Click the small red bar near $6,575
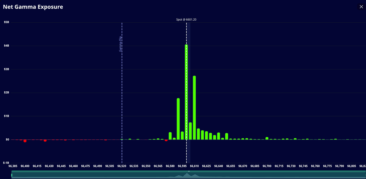Screen dimensions: 366x179 coord(166,140)
